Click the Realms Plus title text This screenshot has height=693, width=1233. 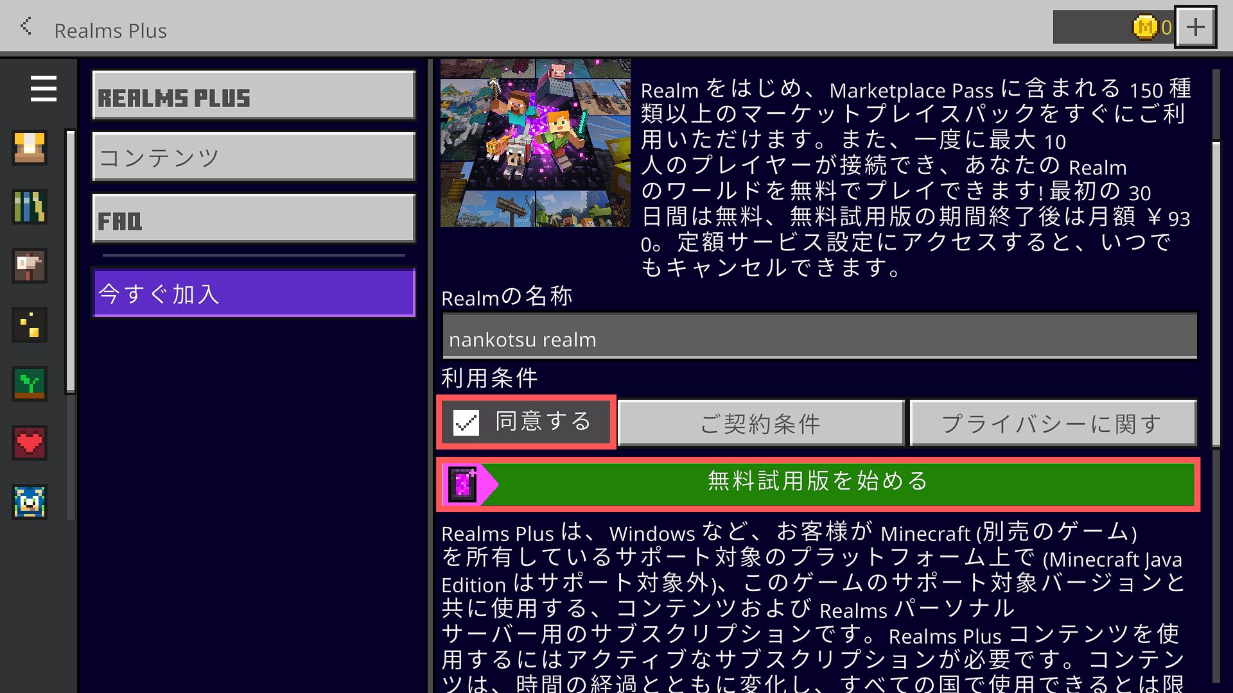[110, 30]
